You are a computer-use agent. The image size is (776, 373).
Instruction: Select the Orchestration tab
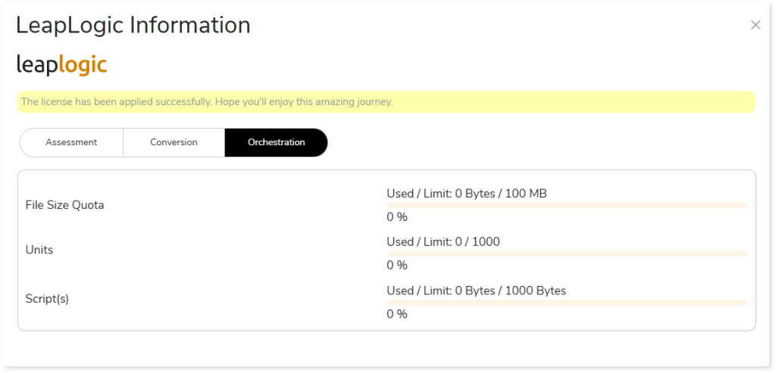coord(276,142)
